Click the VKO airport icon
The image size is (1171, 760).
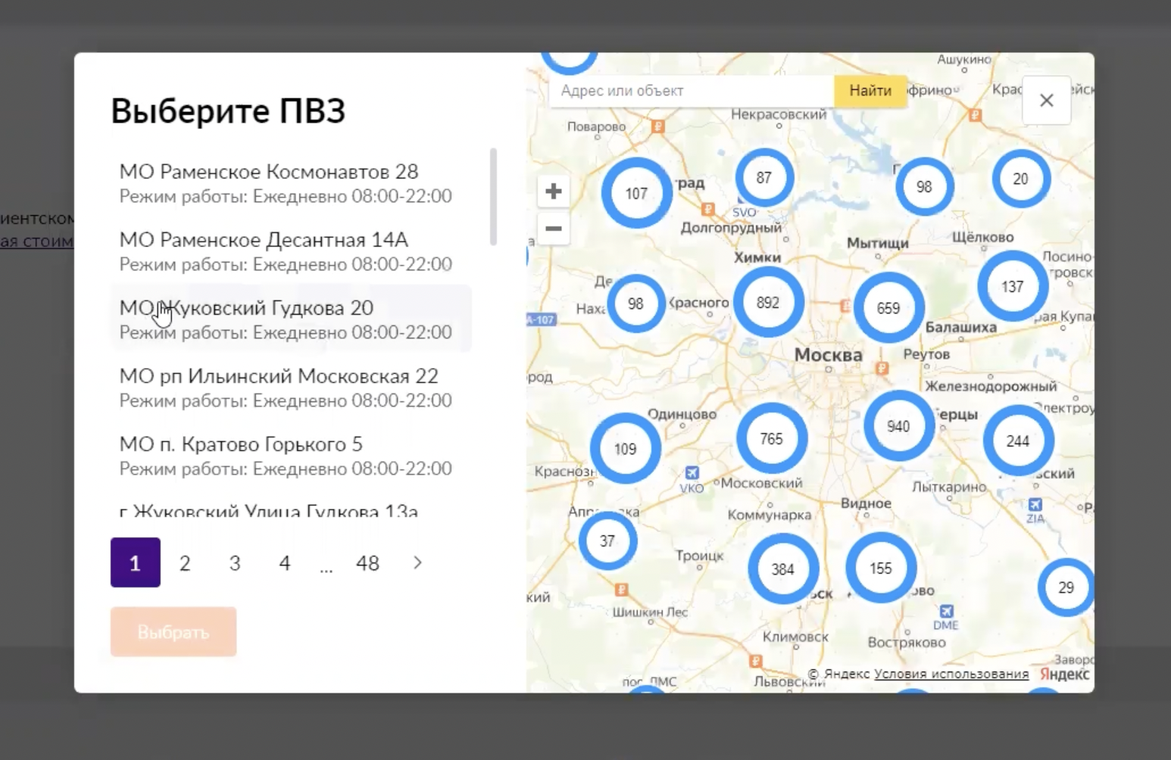pos(692,473)
